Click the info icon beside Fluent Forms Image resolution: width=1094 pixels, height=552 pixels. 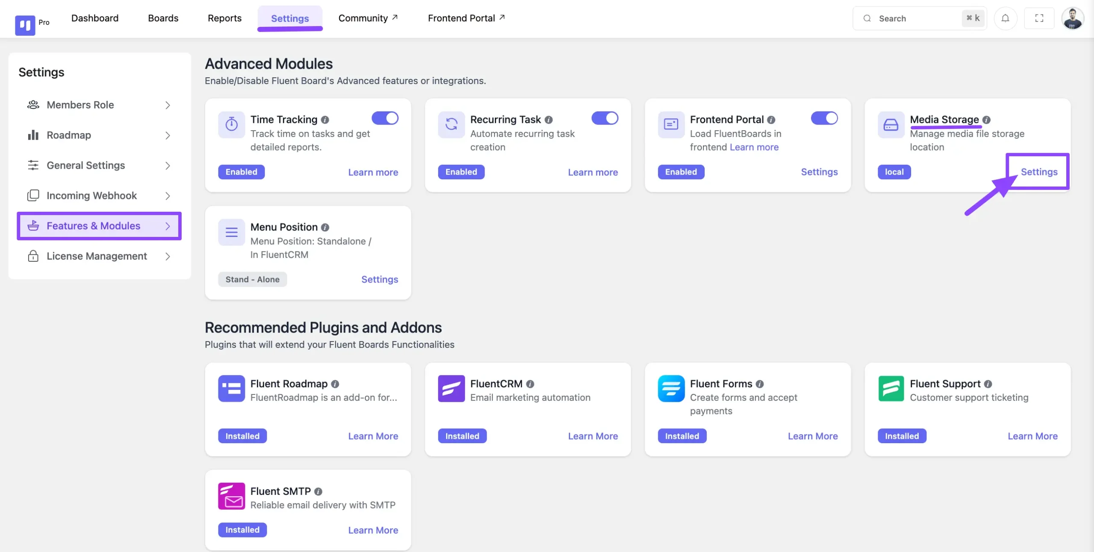tap(759, 384)
